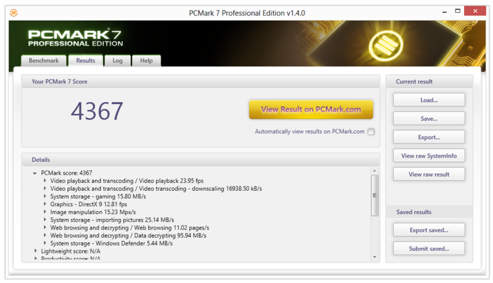Click the Load... button
Viewport: 493px width, 283px height.
pos(429,100)
